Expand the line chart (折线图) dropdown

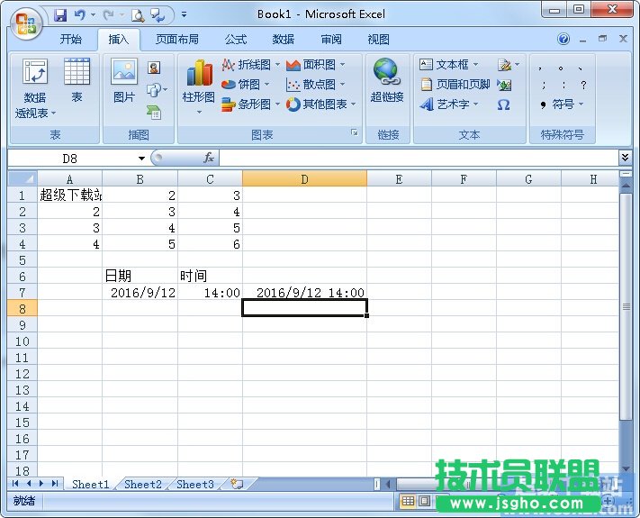coord(252,65)
